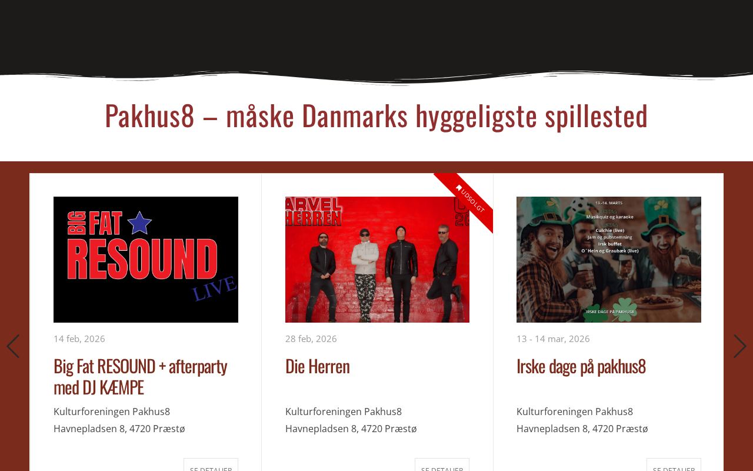Click the UDSOLGT ribbon icon
The image size is (753, 471).
tap(459, 188)
